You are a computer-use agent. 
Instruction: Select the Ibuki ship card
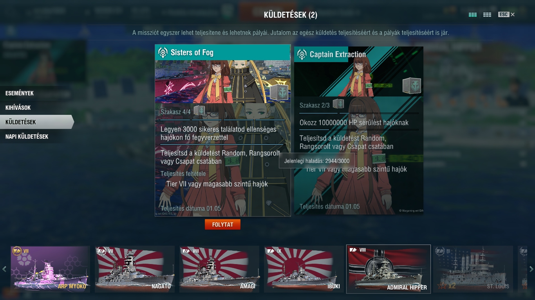click(x=304, y=269)
